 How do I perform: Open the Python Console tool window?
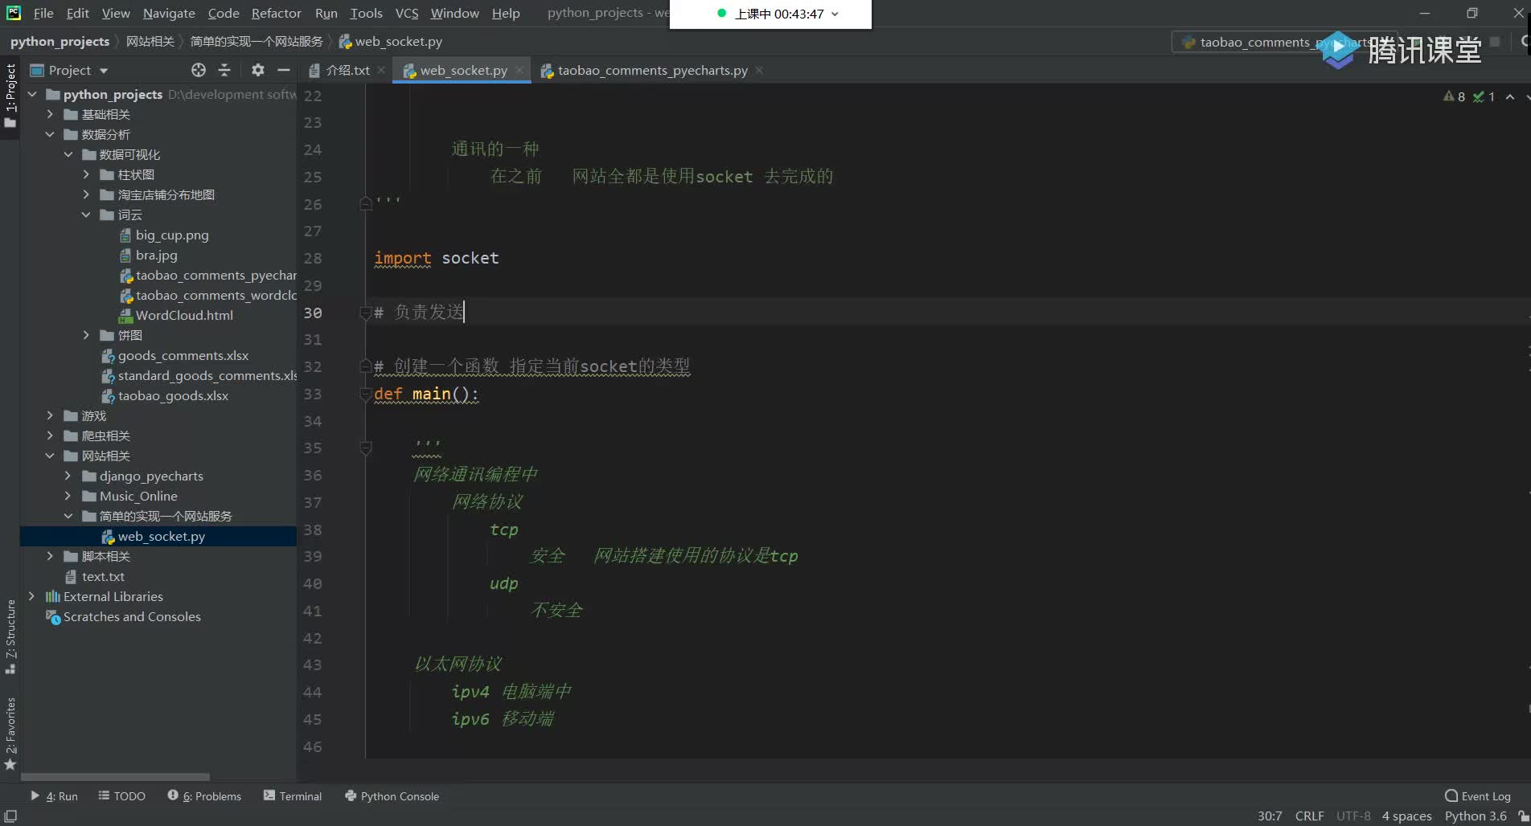(x=392, y=796)
